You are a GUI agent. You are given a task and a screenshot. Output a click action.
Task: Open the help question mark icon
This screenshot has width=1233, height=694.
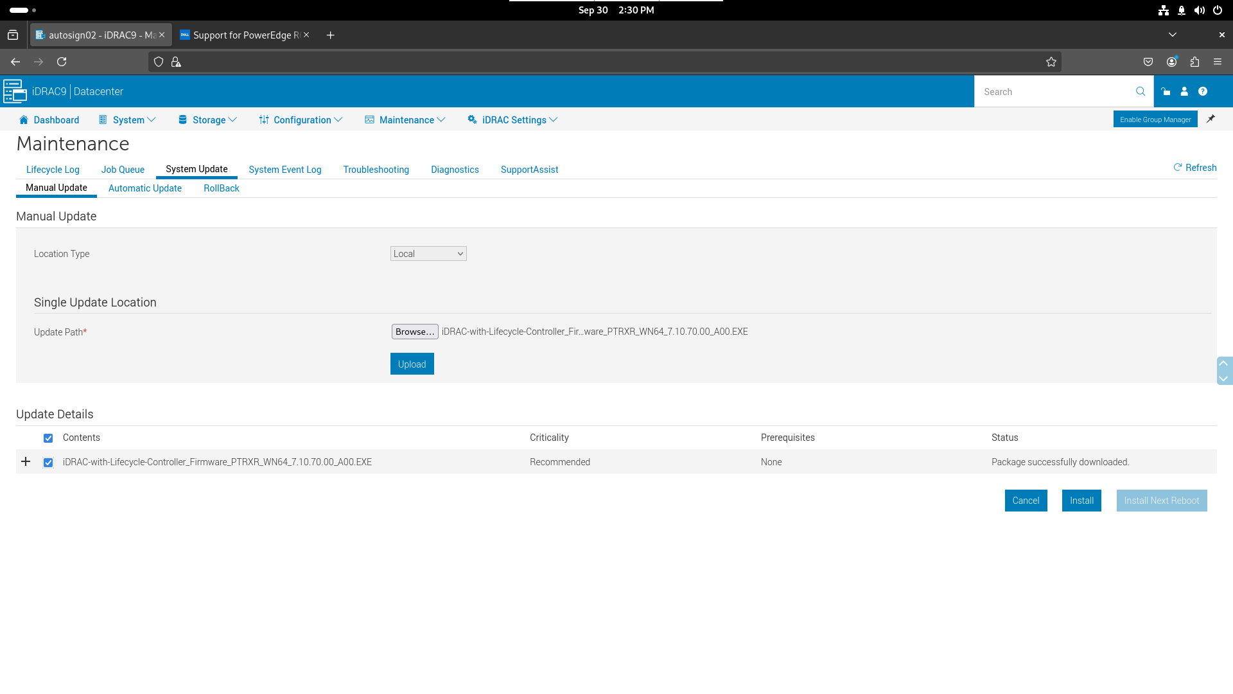pyautogui.click(x=1203, y=91)
